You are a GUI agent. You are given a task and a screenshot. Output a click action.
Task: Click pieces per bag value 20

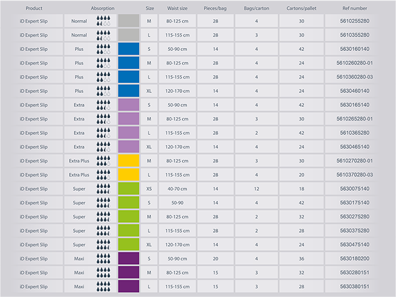(215, 259)
